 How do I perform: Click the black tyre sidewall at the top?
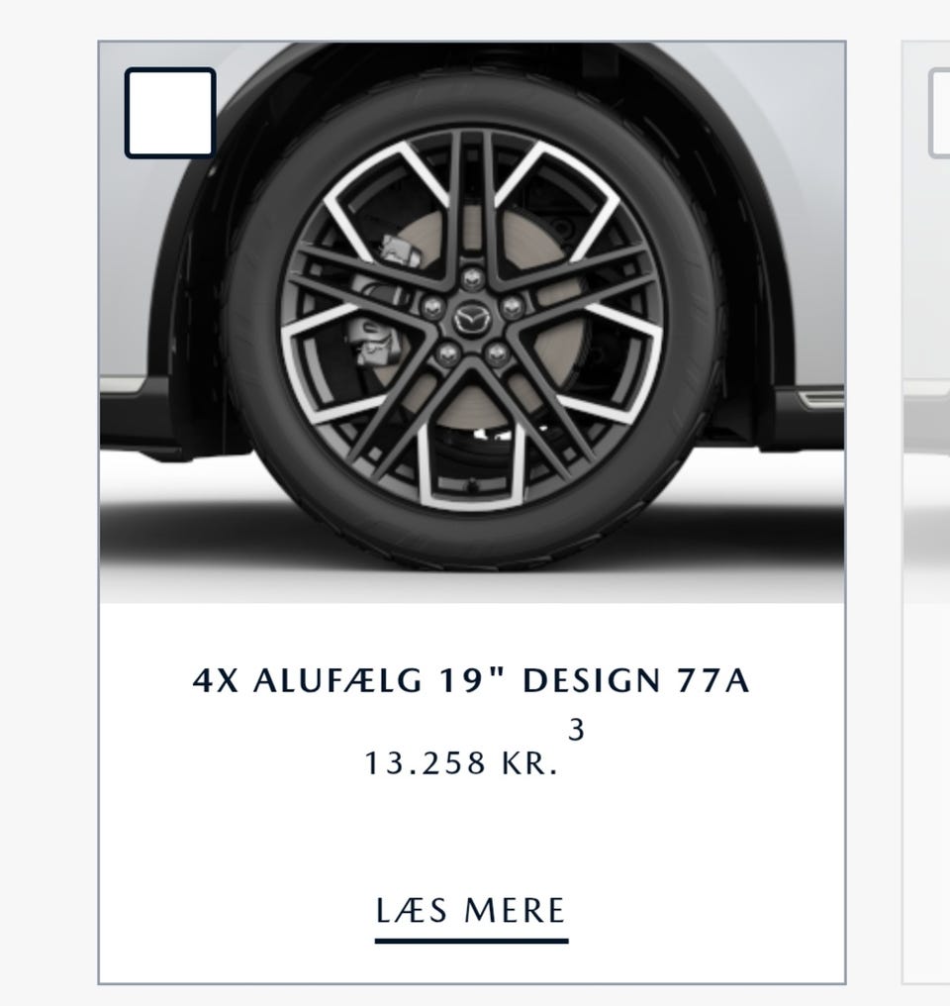pyautogui.click(x=472, y=103)
